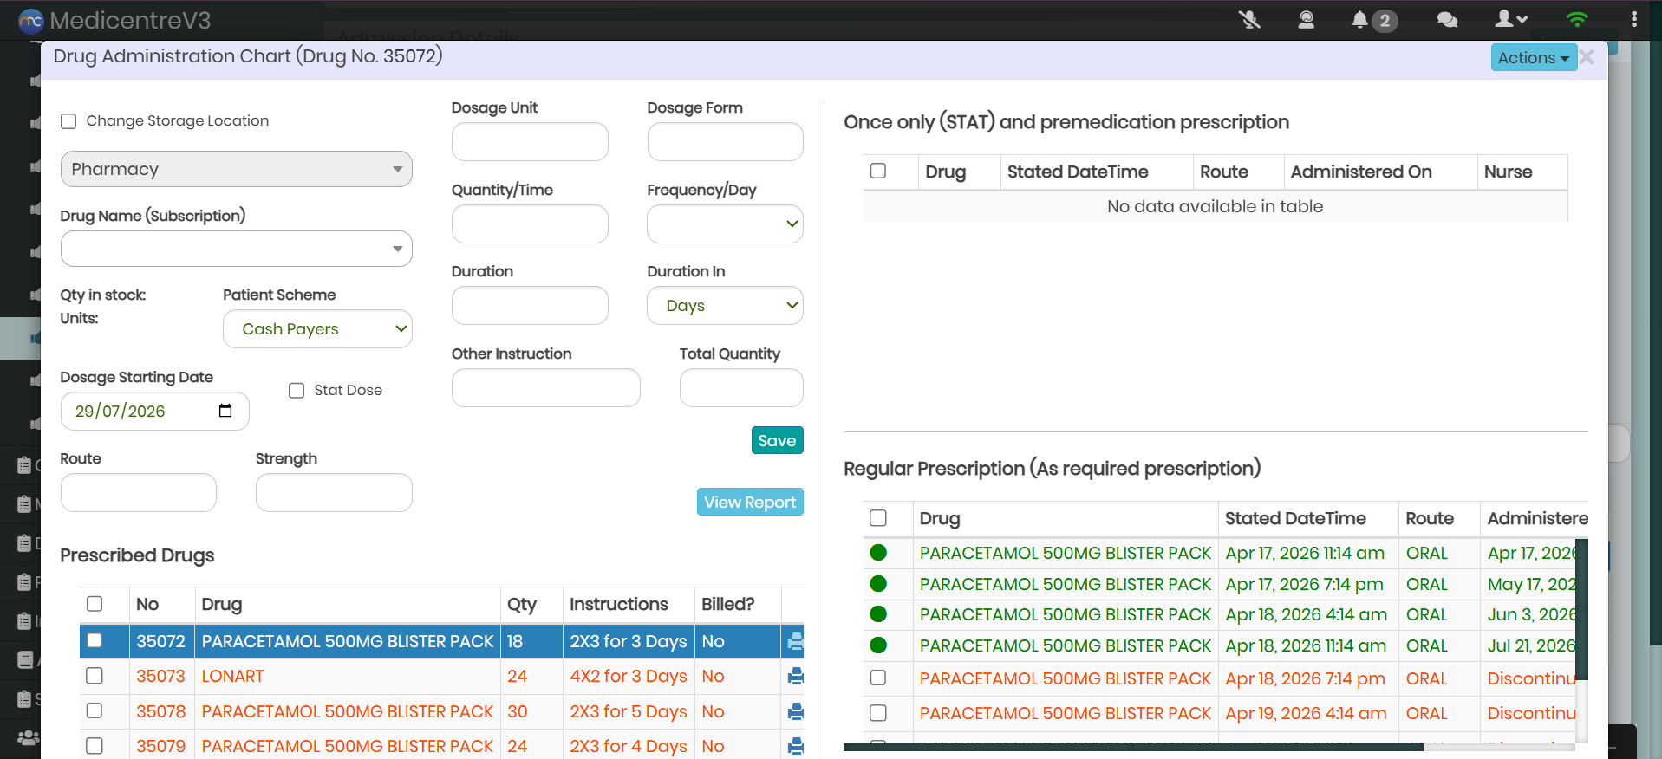Select LONART drug name in Prescribed Drugs
Viewport: 1662px width, 759px height.
pyautogui.click(x=232, y=676)
